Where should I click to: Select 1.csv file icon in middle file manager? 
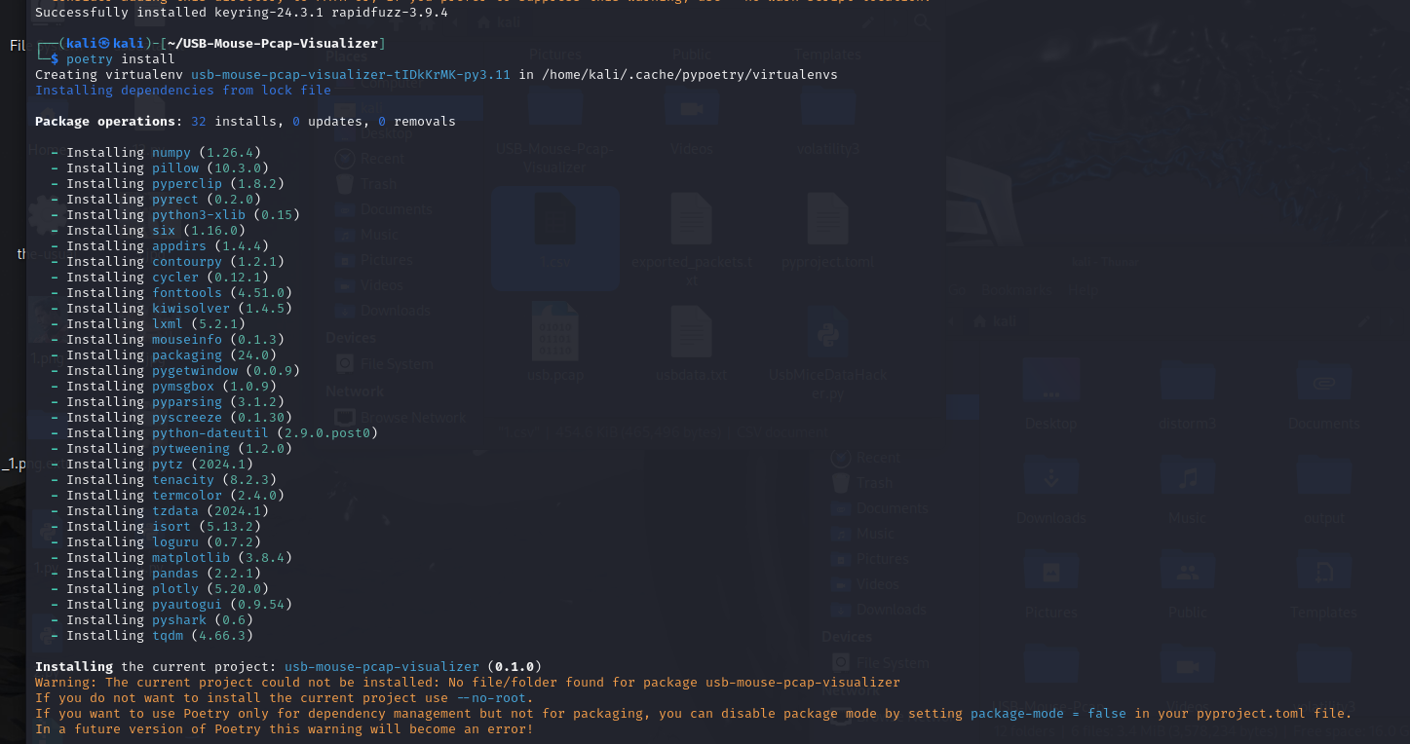tap(555, 219)
